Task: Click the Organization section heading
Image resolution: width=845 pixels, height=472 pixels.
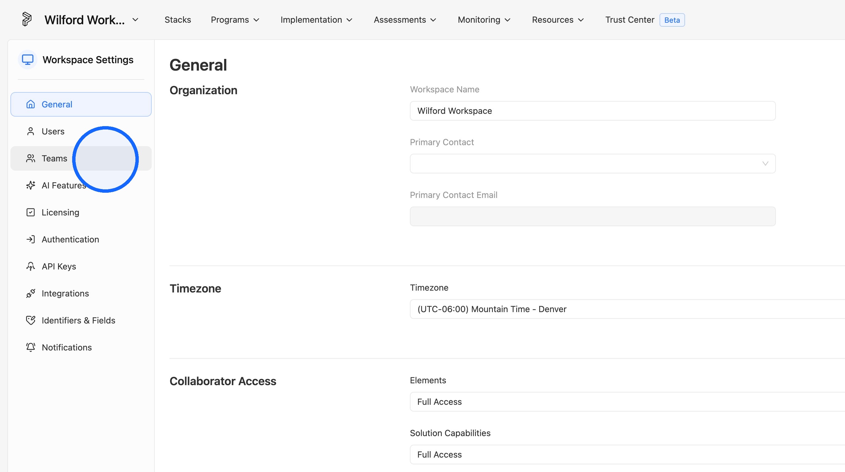Action: pos(203,90)
